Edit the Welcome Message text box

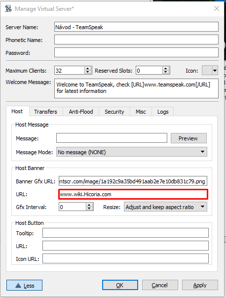[x=136, y=88]
